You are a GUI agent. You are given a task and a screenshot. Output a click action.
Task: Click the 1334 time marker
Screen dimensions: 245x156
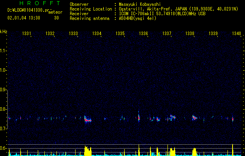click(x=97, y=33)
